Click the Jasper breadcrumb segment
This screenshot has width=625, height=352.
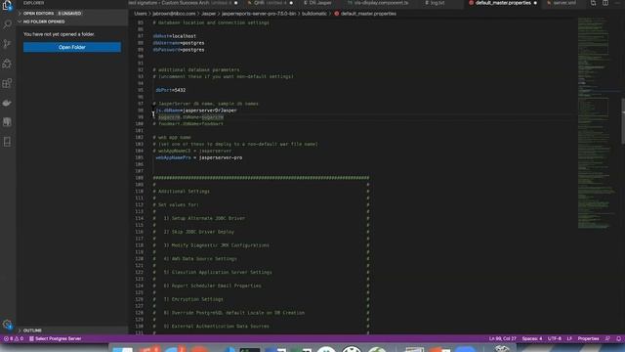pyautogui.click(x=208, y=14)
